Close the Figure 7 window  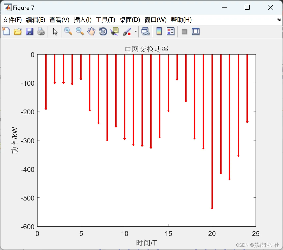(x=271, y=7)
